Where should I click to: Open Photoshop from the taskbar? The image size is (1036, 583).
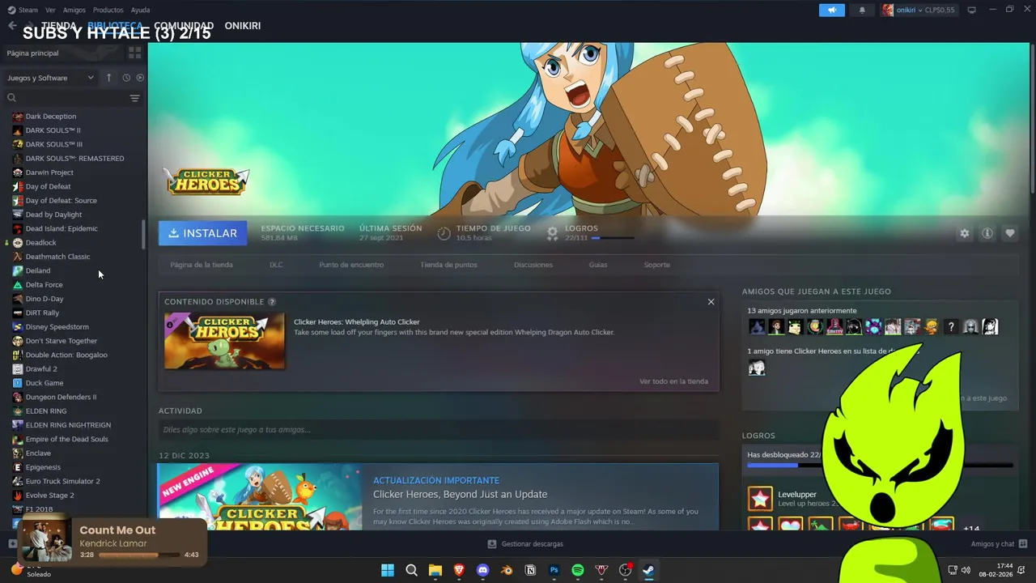point(554,570)
